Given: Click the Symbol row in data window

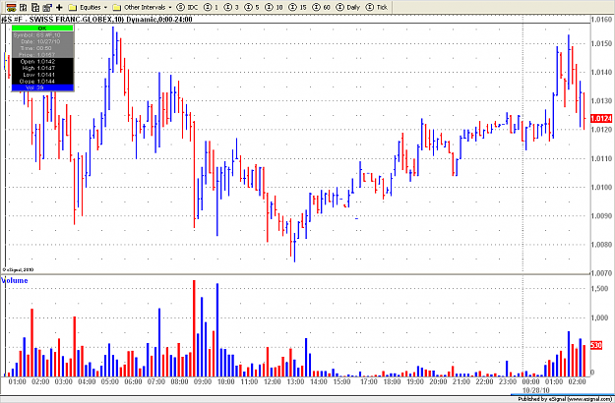Looking at the screenshot, I should coord(42,35).
